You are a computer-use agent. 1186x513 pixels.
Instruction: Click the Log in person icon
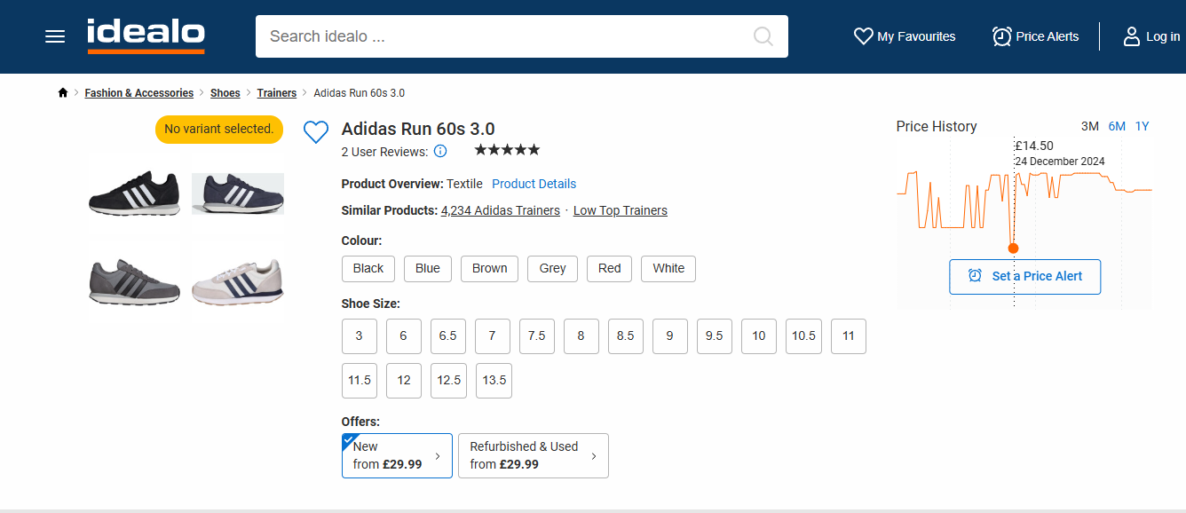(1131, 36)
